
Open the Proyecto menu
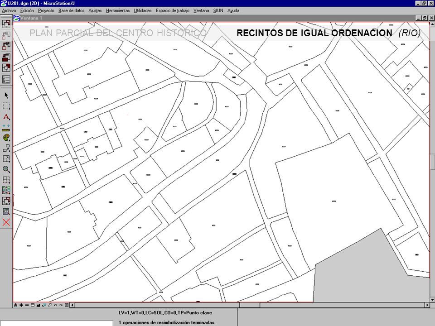tap(46, 10)
